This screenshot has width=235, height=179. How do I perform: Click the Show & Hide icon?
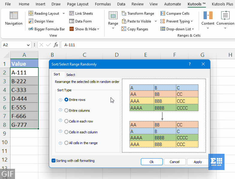coord(71,29)
